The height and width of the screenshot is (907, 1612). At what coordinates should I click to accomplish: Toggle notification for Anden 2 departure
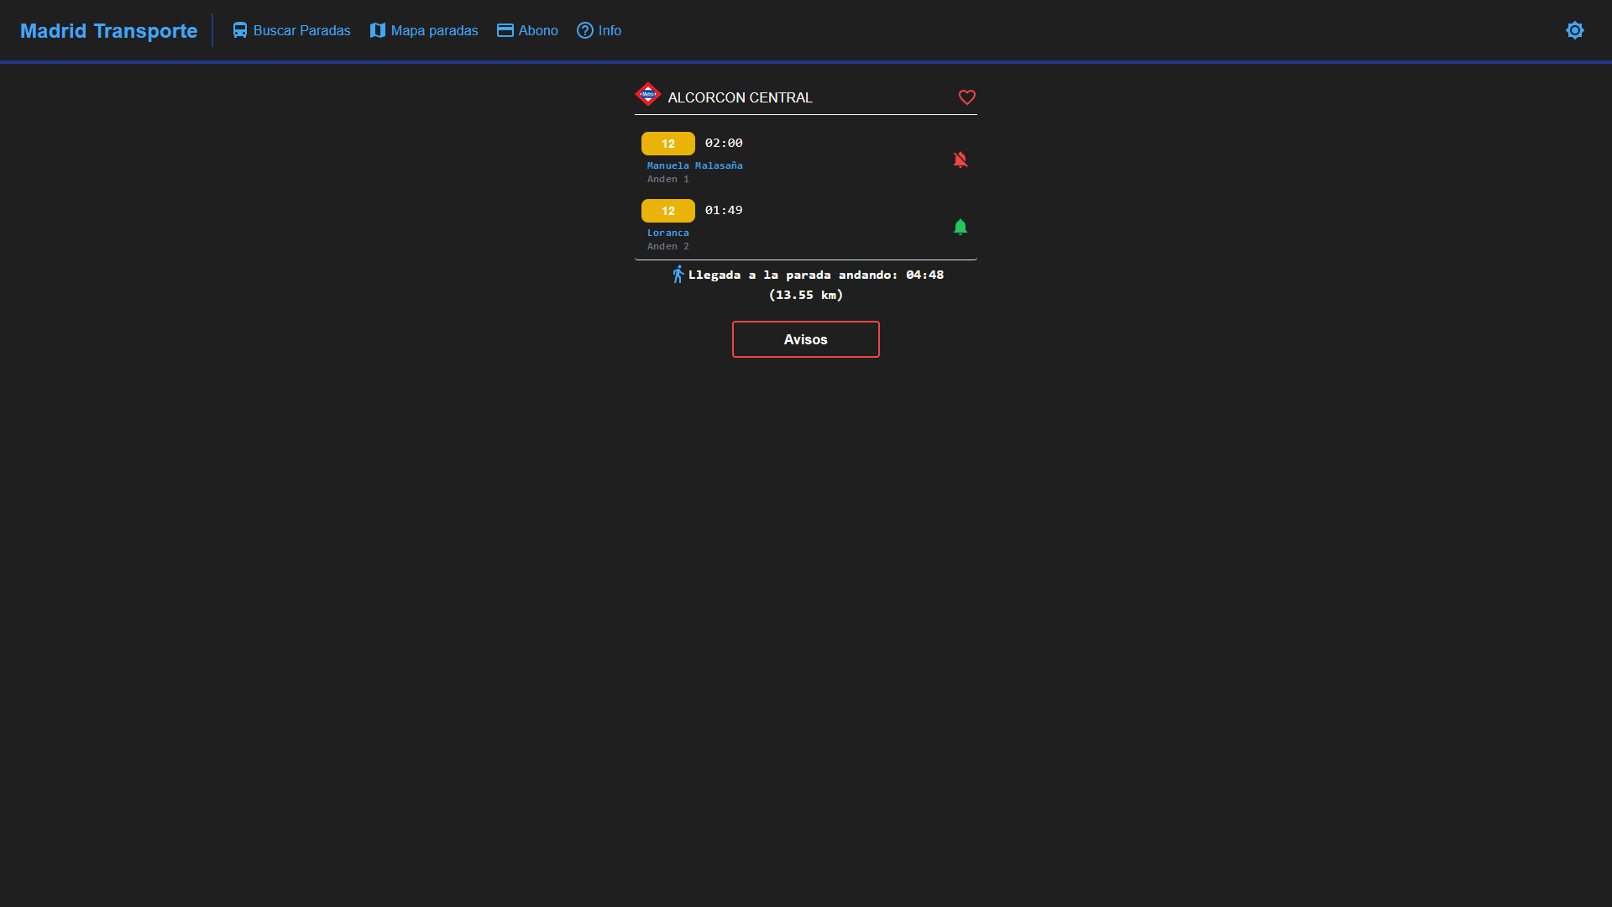[960, 226]
